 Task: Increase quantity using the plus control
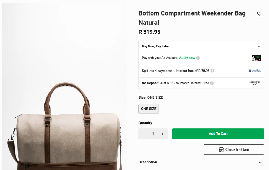pos(162,134)
